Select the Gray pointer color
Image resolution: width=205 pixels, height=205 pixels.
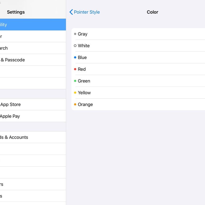tap(138, 34)
